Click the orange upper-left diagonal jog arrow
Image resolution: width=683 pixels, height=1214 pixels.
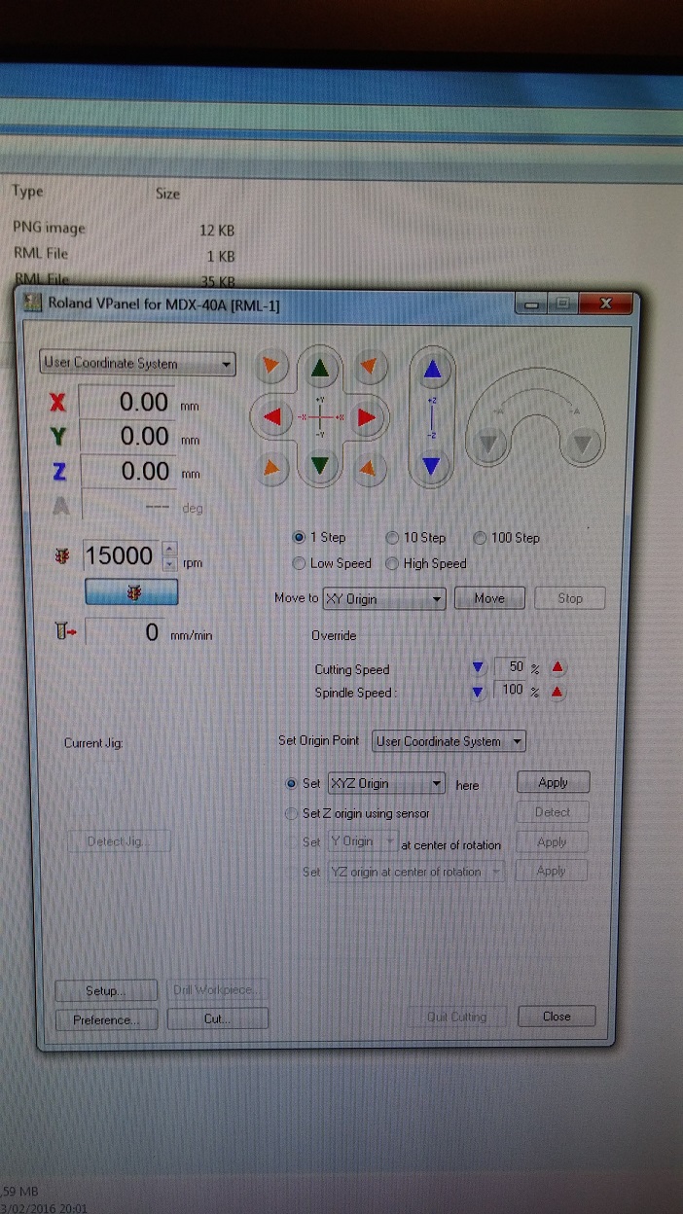[x=271, y=366]
